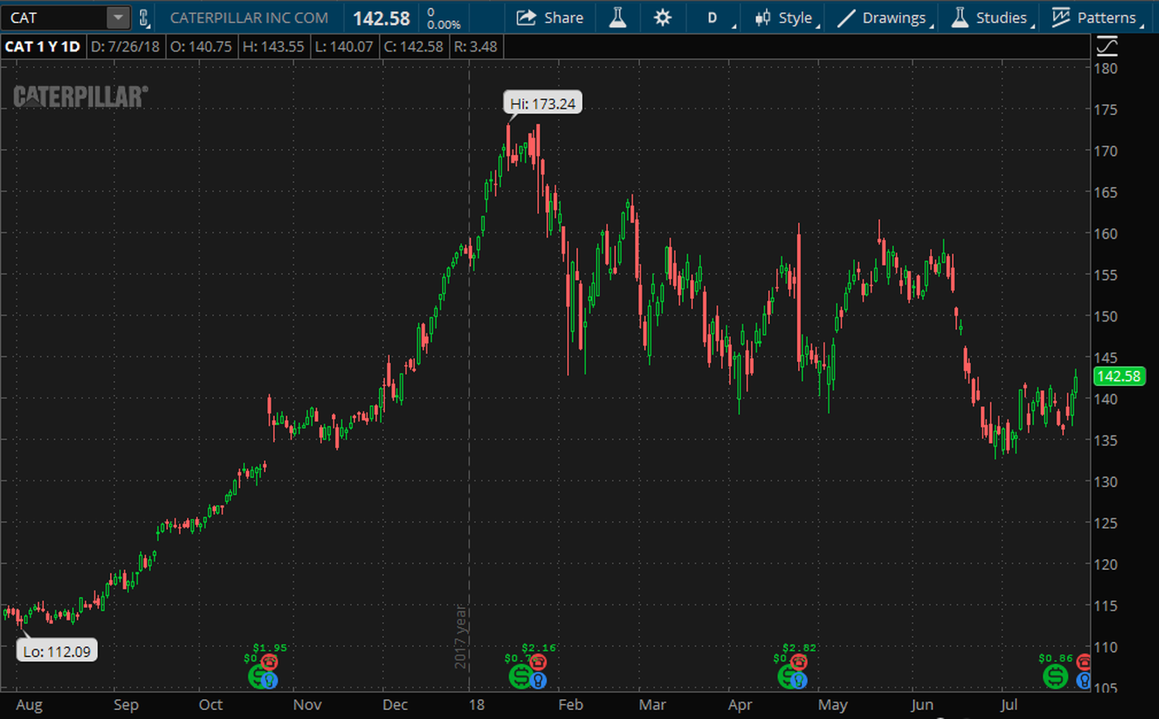1159x719 pixels.
Task: Open the Drawings menu
Action: [882, 17]
